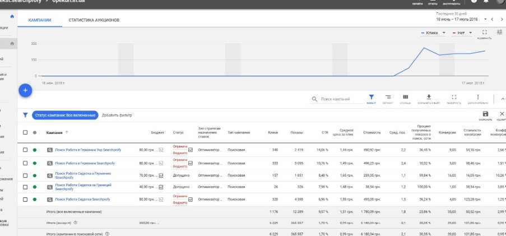Toggle green status dot of Сиделка Searchprofy campaign

click(35, 200)
